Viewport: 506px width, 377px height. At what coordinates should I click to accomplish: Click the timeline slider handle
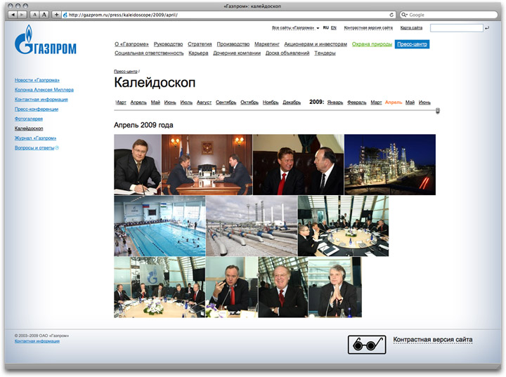click(x=437, y=110)
